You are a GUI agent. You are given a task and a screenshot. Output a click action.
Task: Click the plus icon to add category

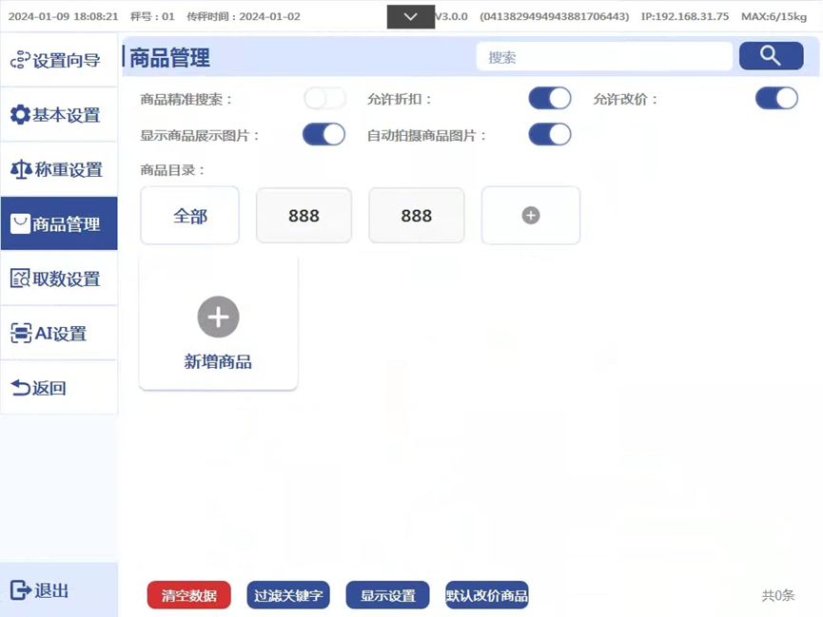coord(531,216)
